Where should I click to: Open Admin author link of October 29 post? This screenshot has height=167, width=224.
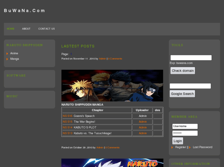[x=100, y=147]
